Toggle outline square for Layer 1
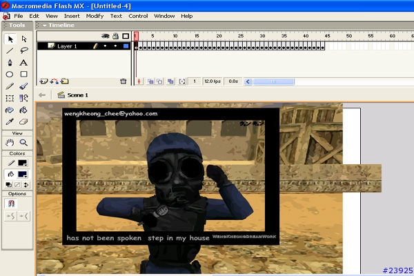 coord(126,46)
